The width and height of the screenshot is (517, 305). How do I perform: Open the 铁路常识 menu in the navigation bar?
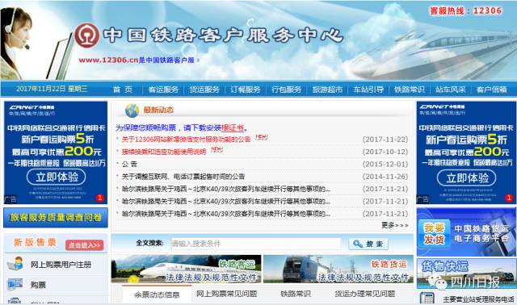tap(410, 90)
